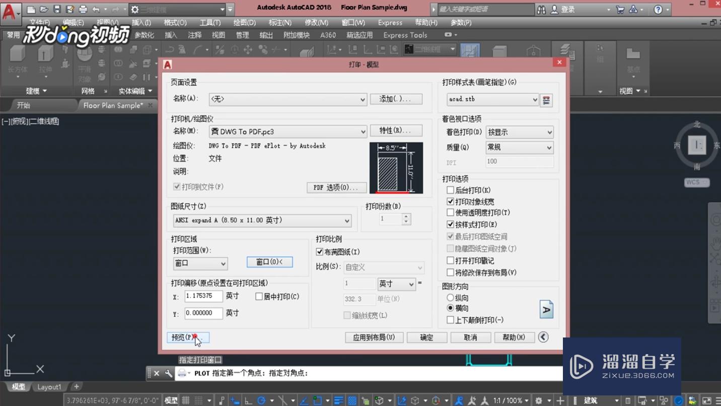This screenshot has height=406, width=721.
Task: Click the workspace switching gear in status bar
Action: point(539,400)
